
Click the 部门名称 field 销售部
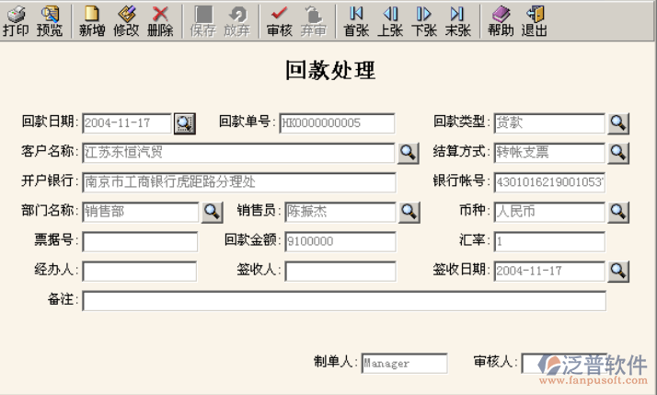pos(141,212)
